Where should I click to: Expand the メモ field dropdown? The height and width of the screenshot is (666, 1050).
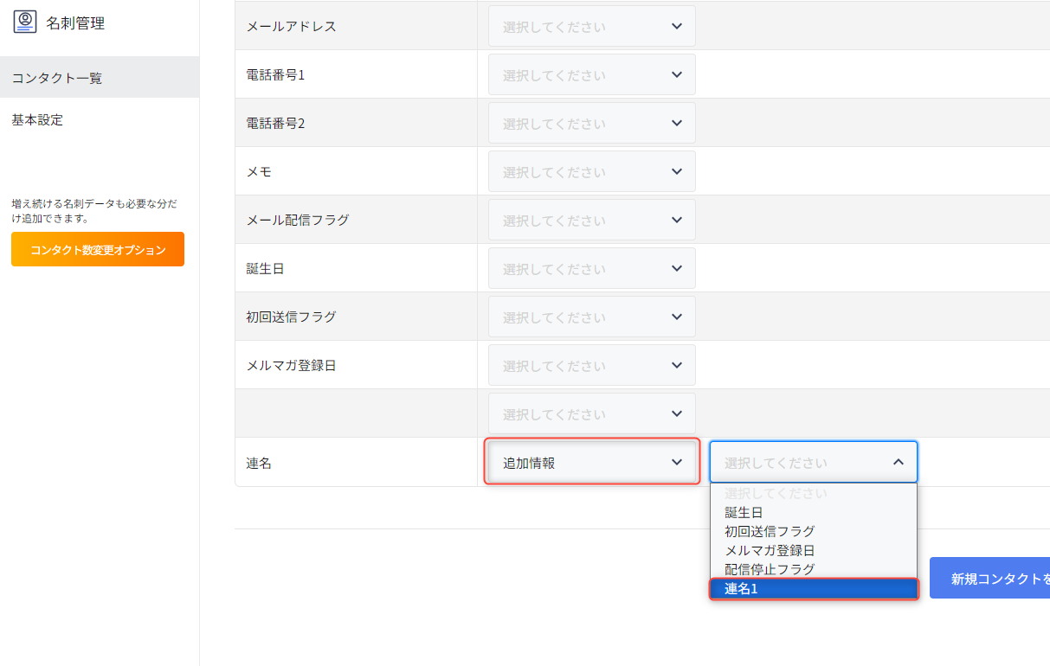click(x=591, y=172)
